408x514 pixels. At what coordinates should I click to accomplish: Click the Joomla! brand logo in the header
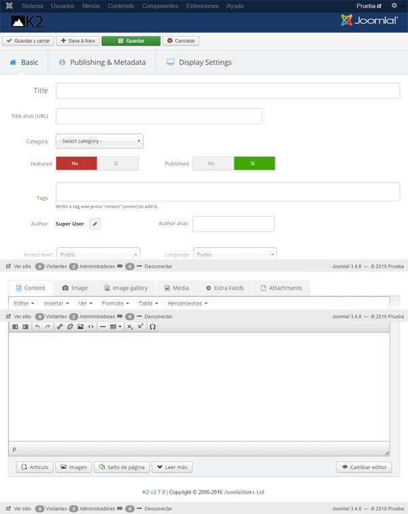click(x=369, y=20)
